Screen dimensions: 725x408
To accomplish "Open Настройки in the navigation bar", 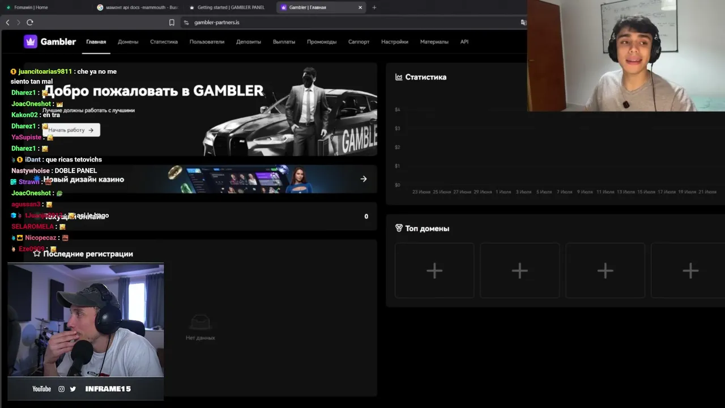I will click(395, 42).
